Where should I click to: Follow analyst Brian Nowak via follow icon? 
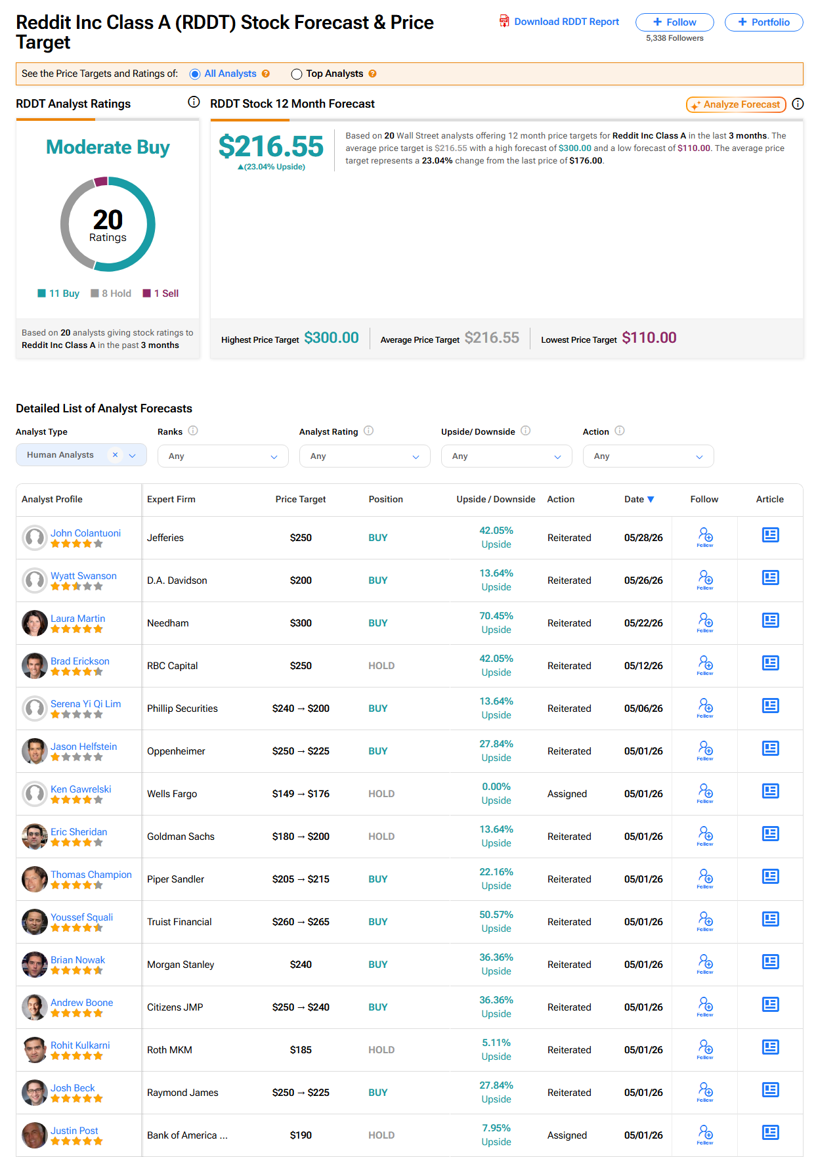tap(705, 964)
